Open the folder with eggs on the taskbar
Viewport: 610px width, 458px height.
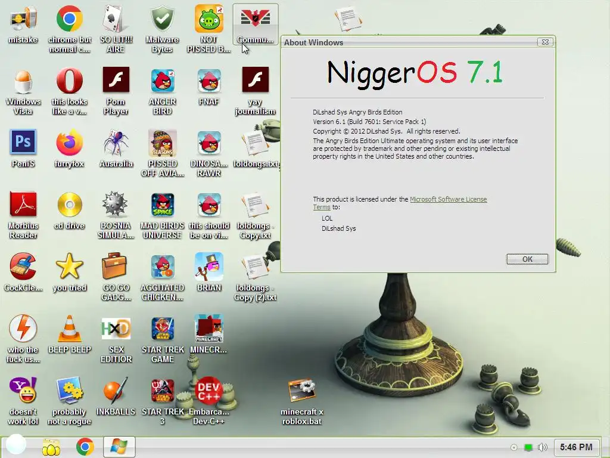[x=51, y=447]
